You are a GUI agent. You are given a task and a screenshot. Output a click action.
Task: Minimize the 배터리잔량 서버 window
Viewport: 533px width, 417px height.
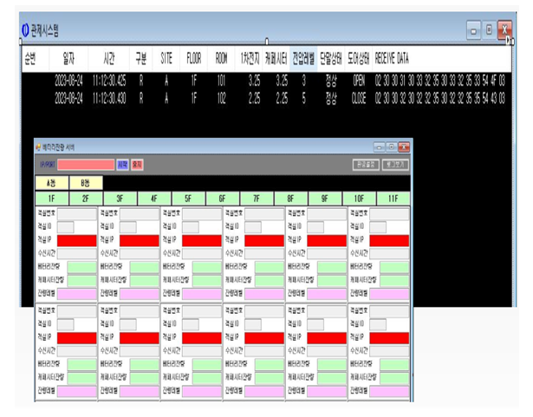click(x=379, y=147)
